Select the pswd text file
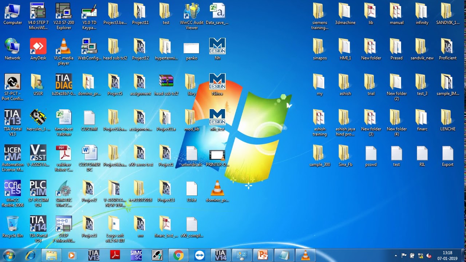The width and height of the screenshot is (466, 262). pyautogui.click(x=371, y=156)
